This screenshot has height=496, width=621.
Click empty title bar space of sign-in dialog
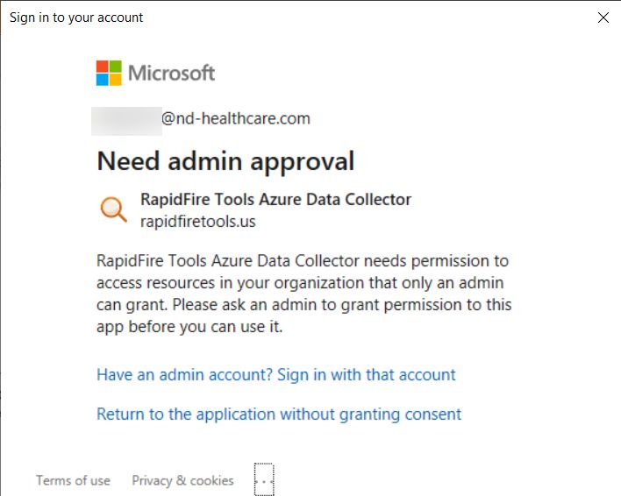368,18
